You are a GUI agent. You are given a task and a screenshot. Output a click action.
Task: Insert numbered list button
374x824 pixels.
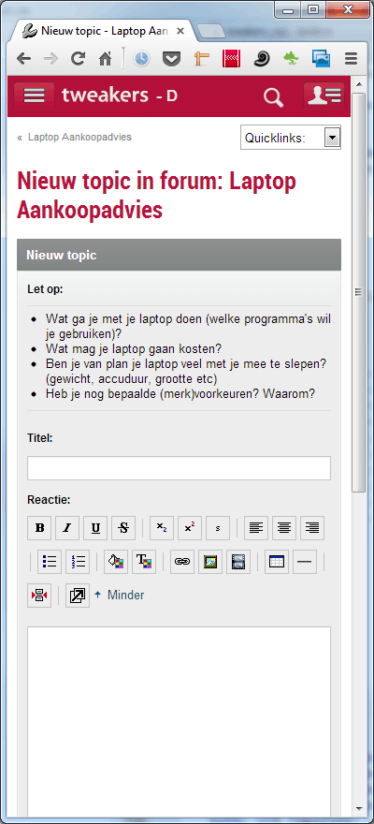tap(78, 562)
